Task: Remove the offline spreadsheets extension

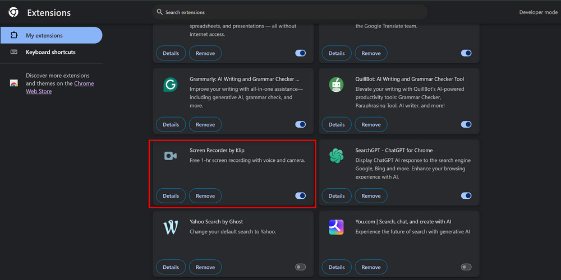Action: (x=205, y=53)
